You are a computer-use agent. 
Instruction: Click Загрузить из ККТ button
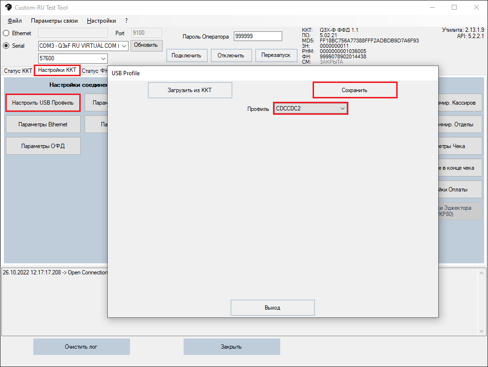pos(189,90)
